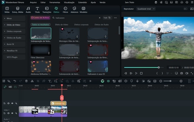This screenshot has height=122, width=194.
Task: Click the timeline zoom slider handle
Action: (x=170, y=81)
